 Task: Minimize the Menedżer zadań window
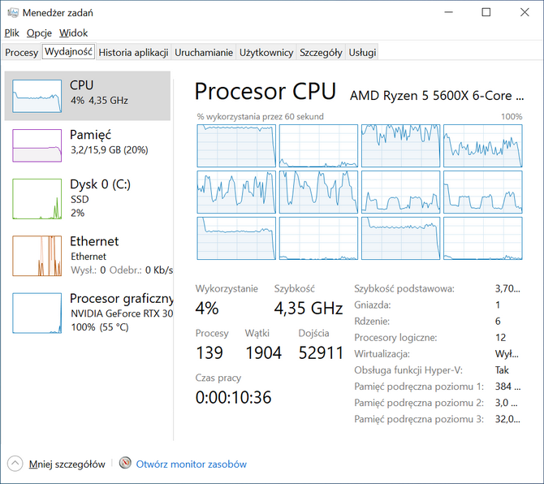[448, 12]
